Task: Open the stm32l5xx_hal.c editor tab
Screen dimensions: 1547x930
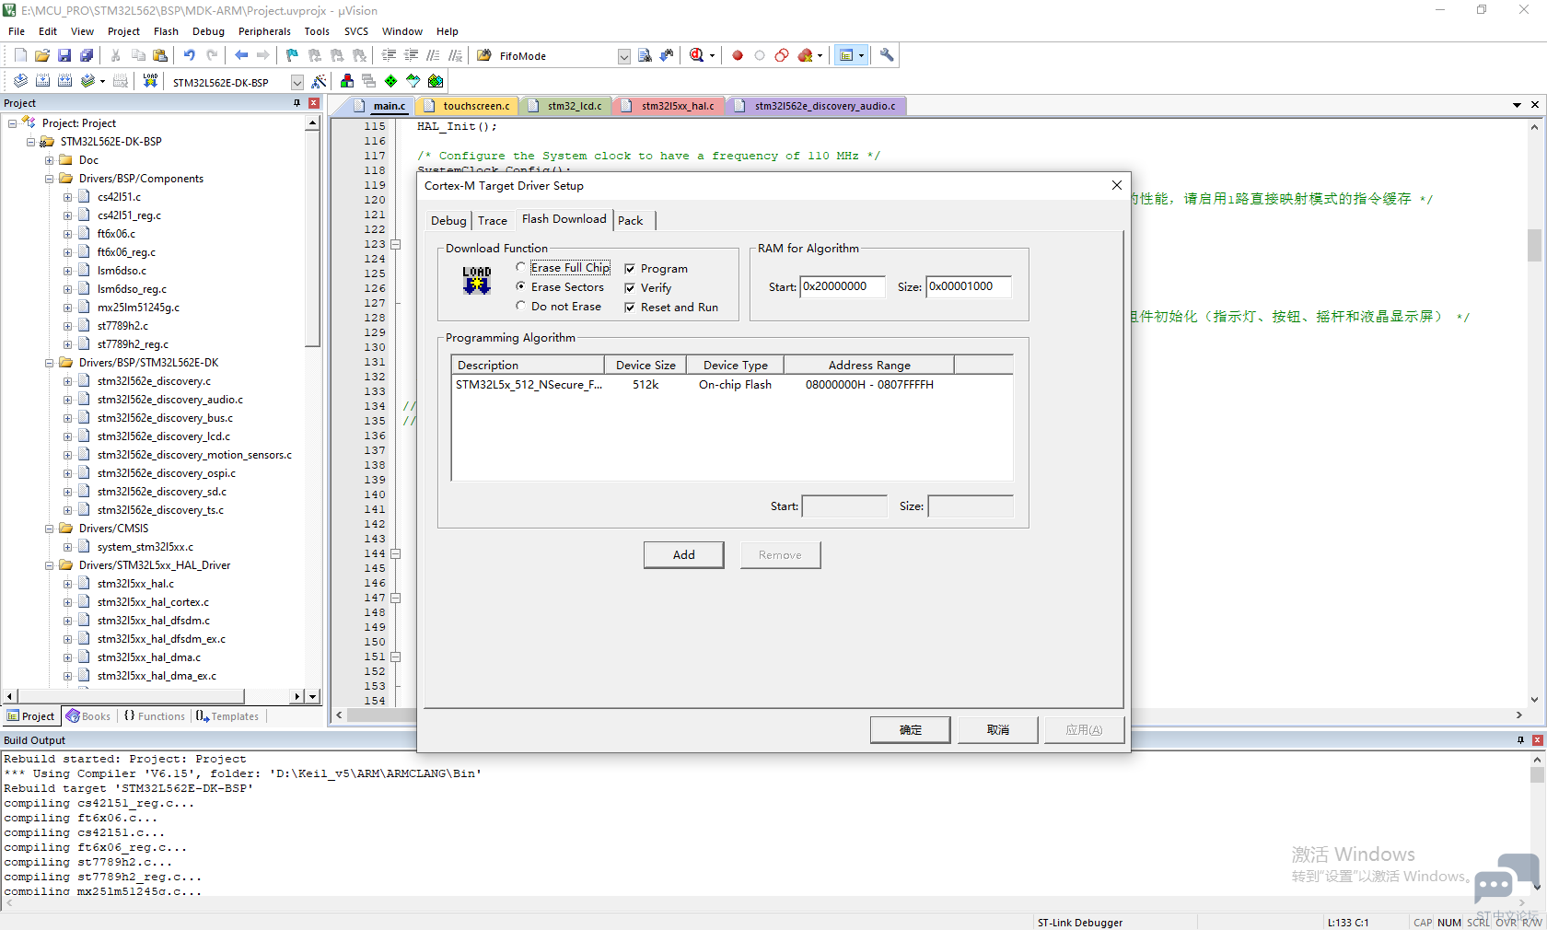Action: pos(670,106)
